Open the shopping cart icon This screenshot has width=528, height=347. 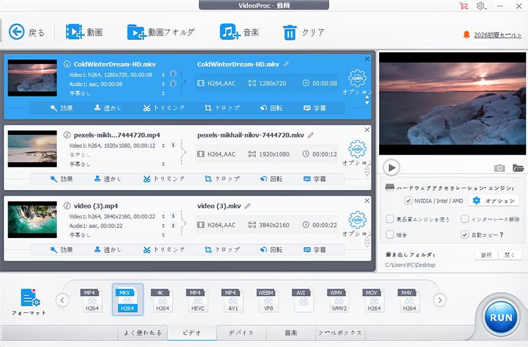[x=464, y=6]
